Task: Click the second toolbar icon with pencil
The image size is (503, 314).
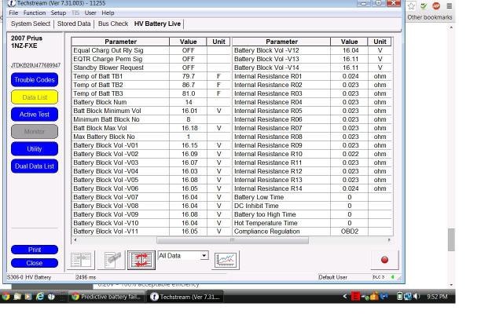Action: pos(113,260)
